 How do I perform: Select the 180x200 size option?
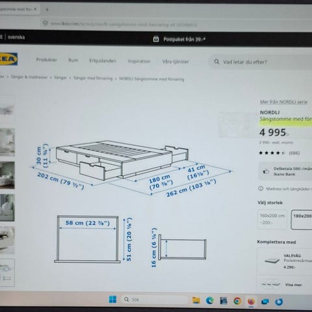click(x=302, y=220)
